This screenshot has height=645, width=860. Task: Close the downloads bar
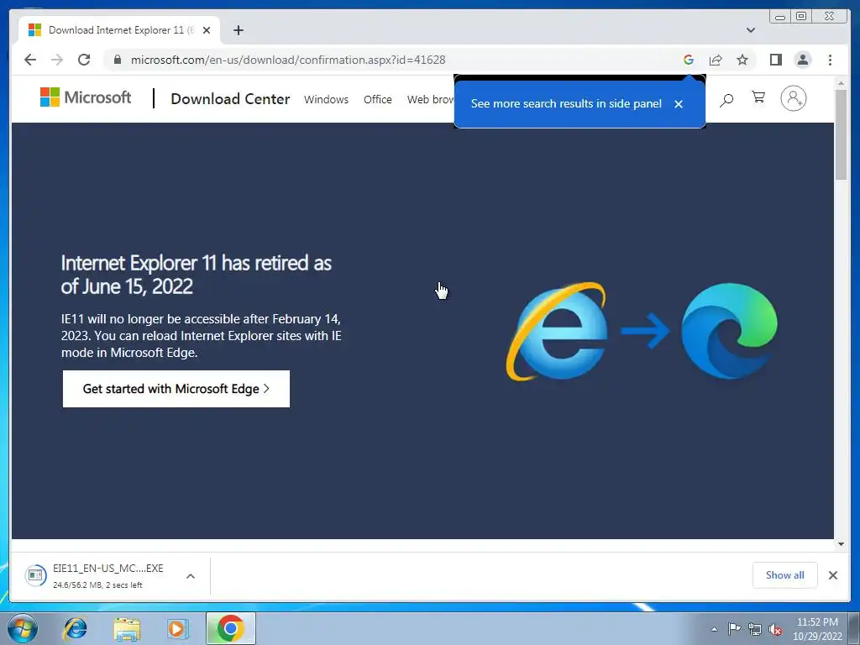tap(832, 574)
